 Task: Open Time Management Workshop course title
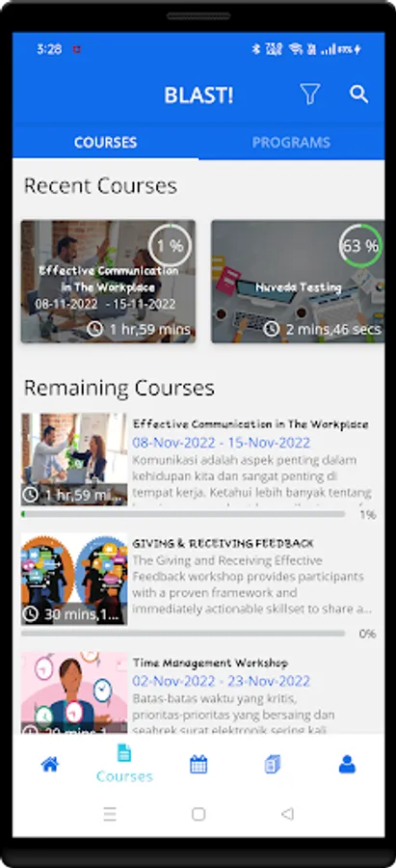(211, 663)
